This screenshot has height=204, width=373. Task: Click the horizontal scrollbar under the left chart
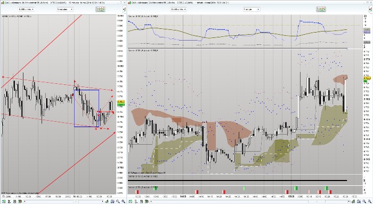pyautogui.click(x=63, y=201)
